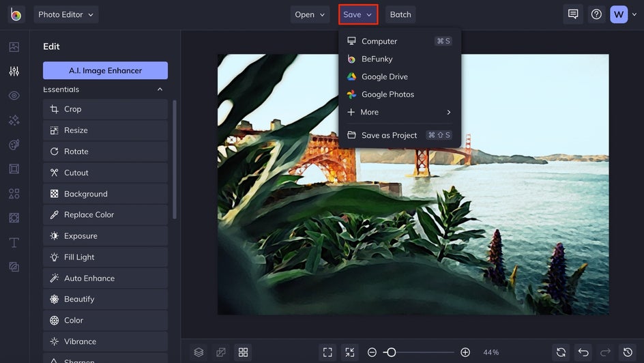The width and height of the screenshot is (644, 363).
Task: Toggle the Save dropdown menu
Action: [358, 14]
